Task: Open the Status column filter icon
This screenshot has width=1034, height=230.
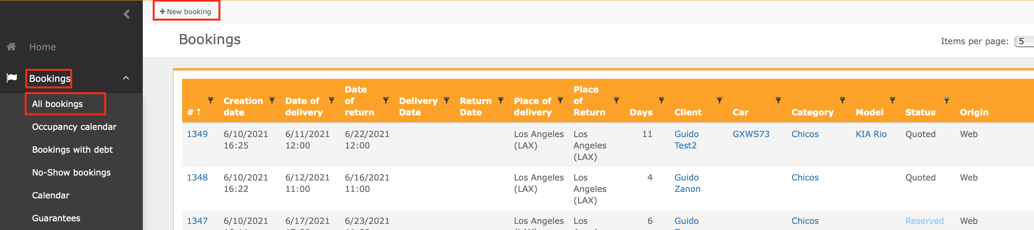Action: tap(947, 101)
